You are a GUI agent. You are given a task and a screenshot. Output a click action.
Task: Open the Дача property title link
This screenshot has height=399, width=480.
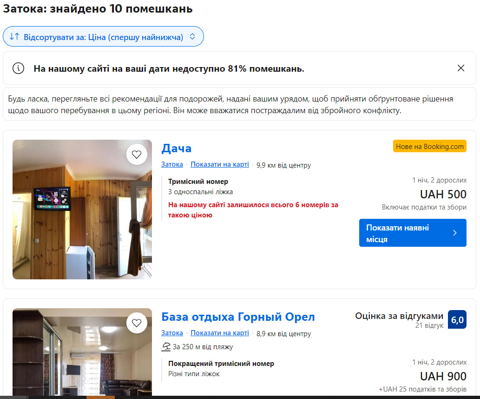176,149
